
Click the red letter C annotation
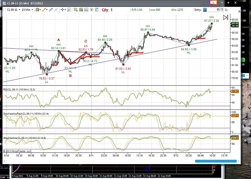point(86,41)
